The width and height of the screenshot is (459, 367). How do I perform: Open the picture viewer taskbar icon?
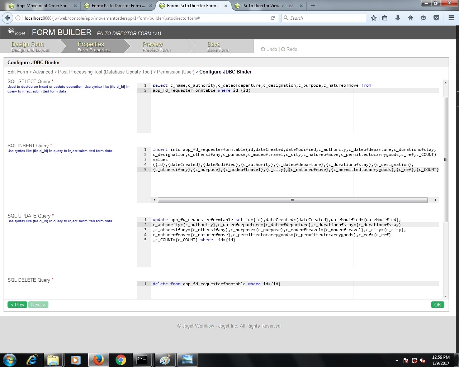coord(187,360)
